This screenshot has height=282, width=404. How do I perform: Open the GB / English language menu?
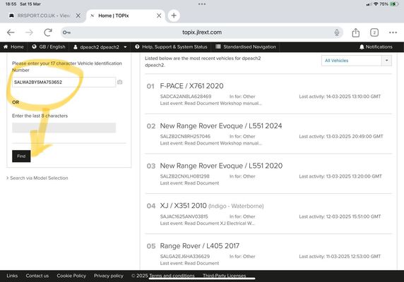point(49,47)
